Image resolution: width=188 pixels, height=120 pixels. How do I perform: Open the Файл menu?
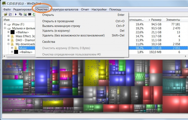(7, 10)
